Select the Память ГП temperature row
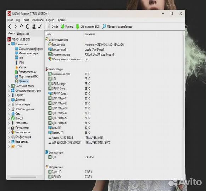 (x=69, y=133)
